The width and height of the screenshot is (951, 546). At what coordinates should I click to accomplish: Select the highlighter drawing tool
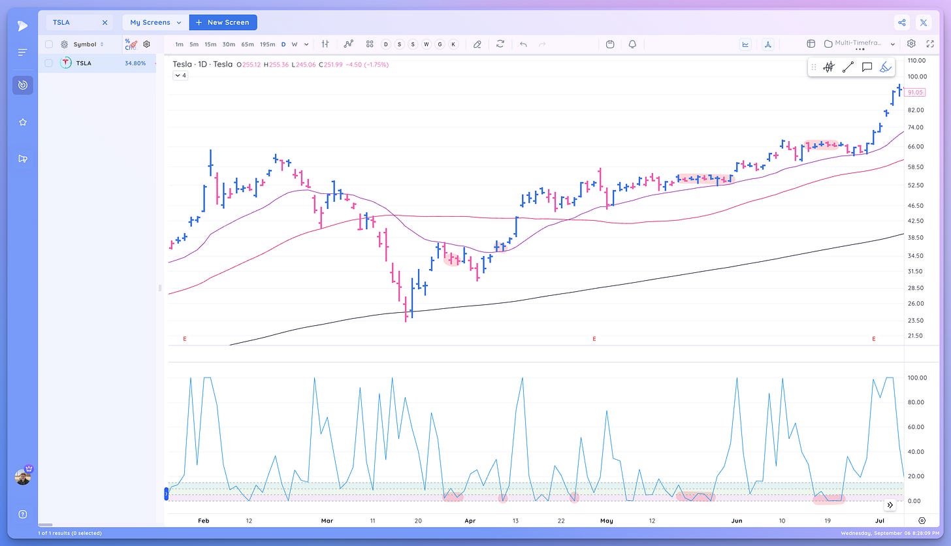886,67
